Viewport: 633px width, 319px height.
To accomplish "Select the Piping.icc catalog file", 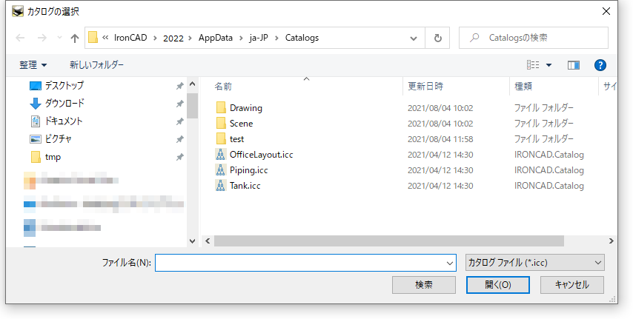I will [248, 170].
